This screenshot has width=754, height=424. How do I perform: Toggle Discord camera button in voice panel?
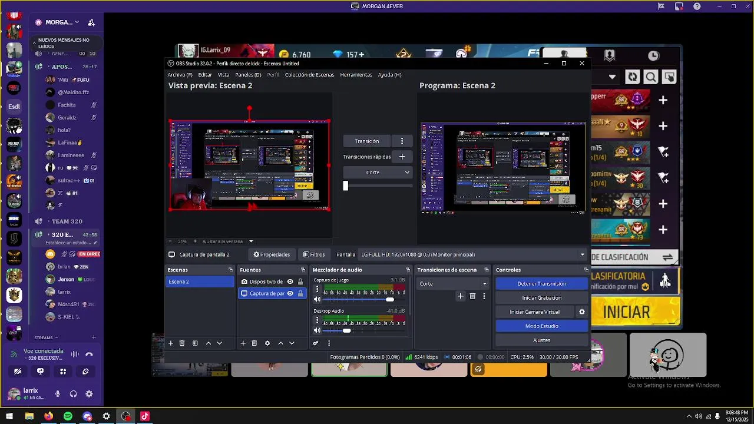[x=18, y=371]
